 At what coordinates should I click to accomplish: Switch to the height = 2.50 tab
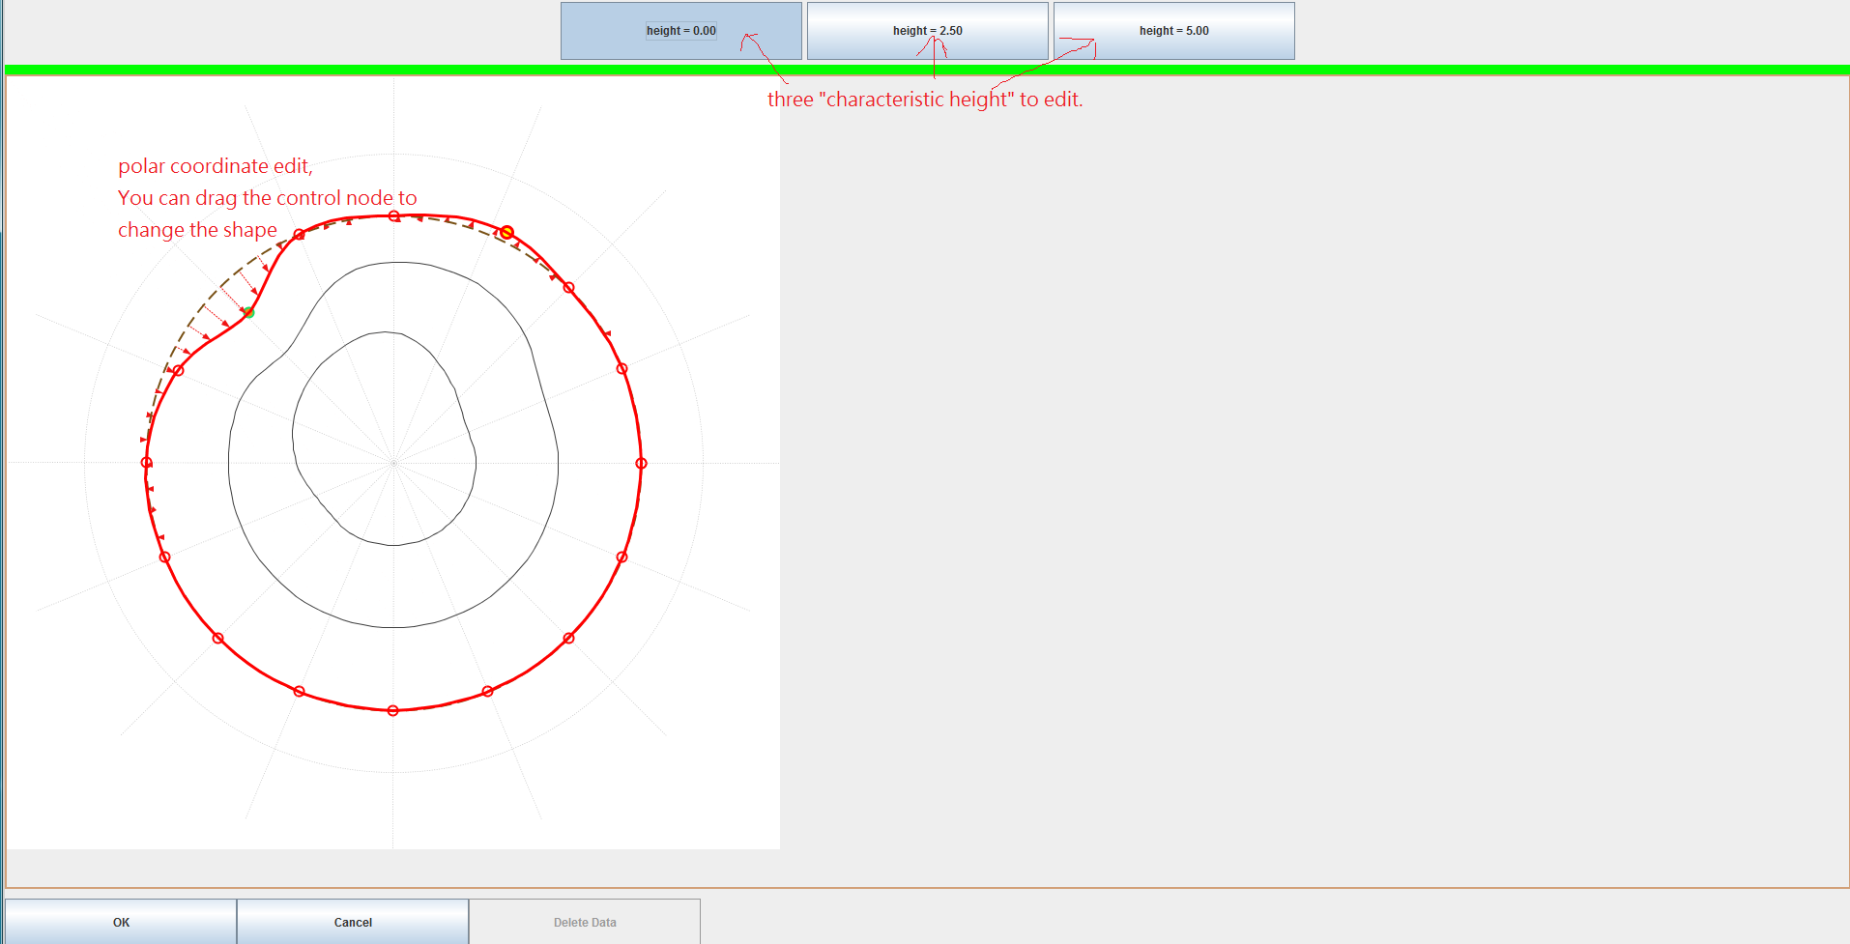coord(927,31)
